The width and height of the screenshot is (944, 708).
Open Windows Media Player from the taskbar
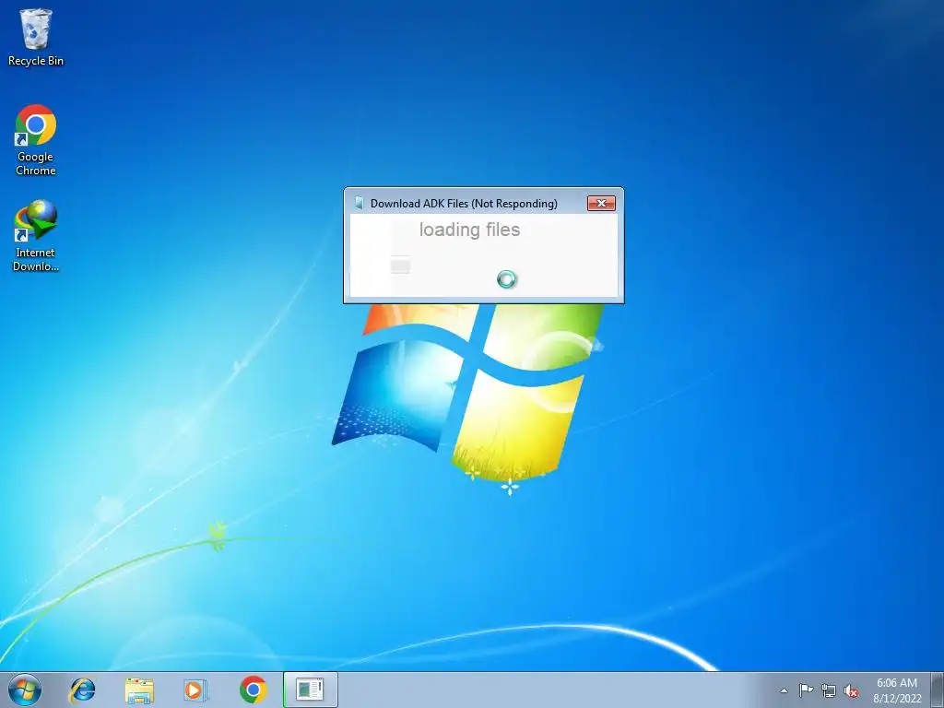pos(195,690)
